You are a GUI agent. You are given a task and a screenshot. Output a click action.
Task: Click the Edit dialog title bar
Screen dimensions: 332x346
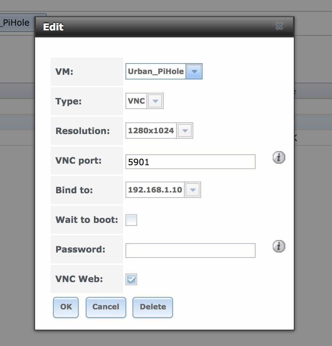coord(164,27)
